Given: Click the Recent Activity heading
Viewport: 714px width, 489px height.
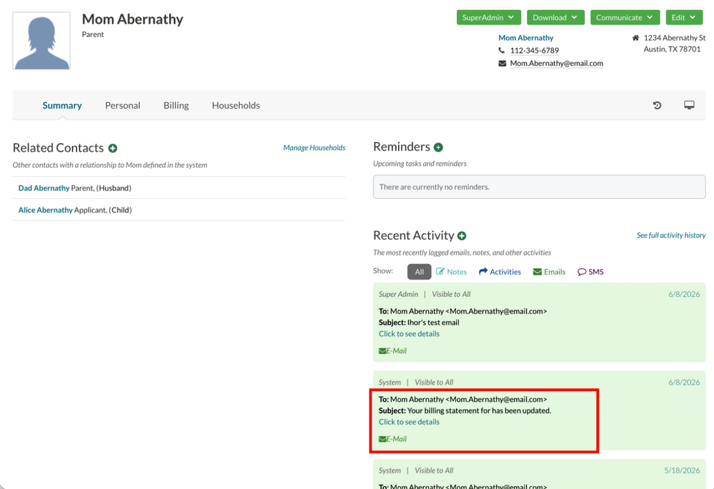Looking at the screenshot, I should (x=413, y=236).
